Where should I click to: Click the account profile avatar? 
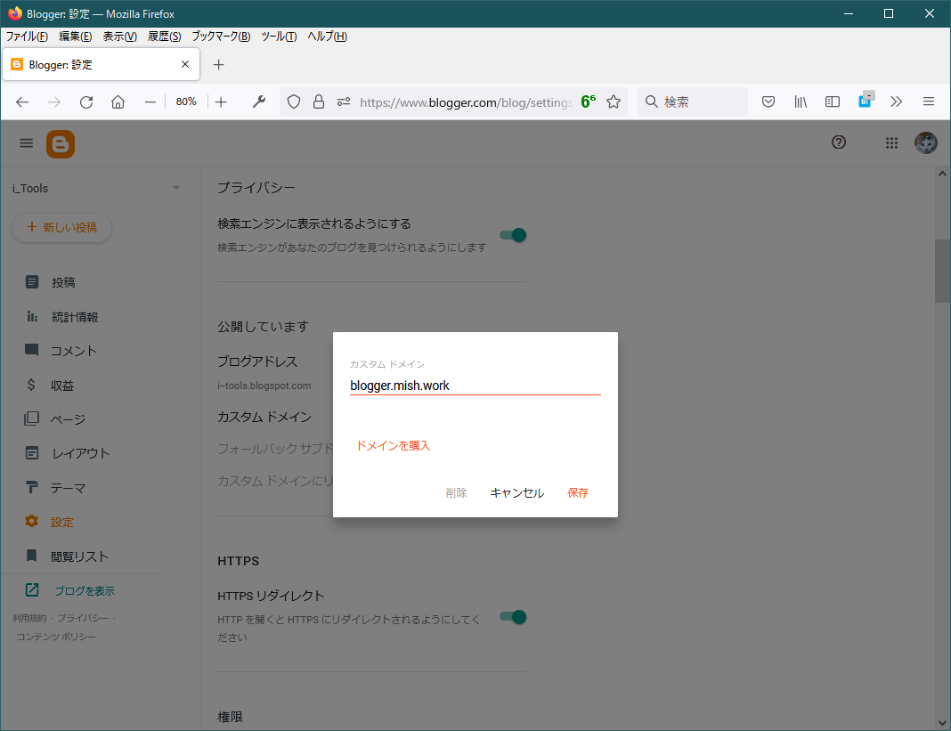(x=926, y=142)
